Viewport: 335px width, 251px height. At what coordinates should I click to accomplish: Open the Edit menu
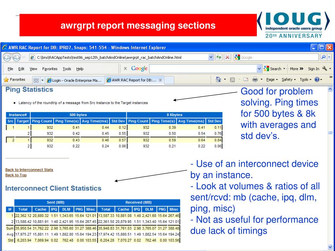coord(21,69)
